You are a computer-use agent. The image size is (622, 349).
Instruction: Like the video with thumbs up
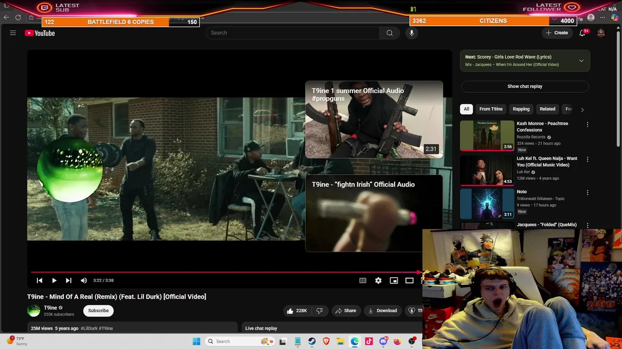297,311
